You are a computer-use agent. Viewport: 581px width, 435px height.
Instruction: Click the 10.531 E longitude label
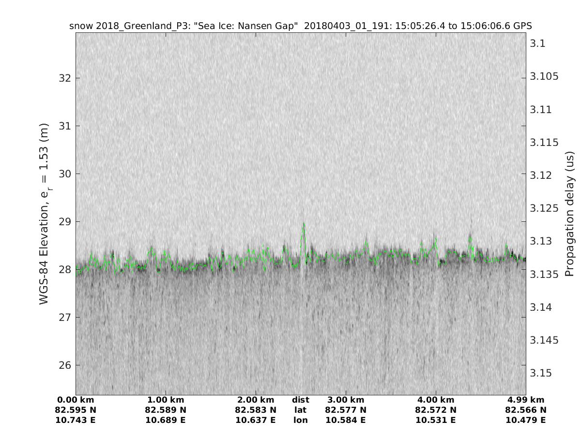point(436,420)
